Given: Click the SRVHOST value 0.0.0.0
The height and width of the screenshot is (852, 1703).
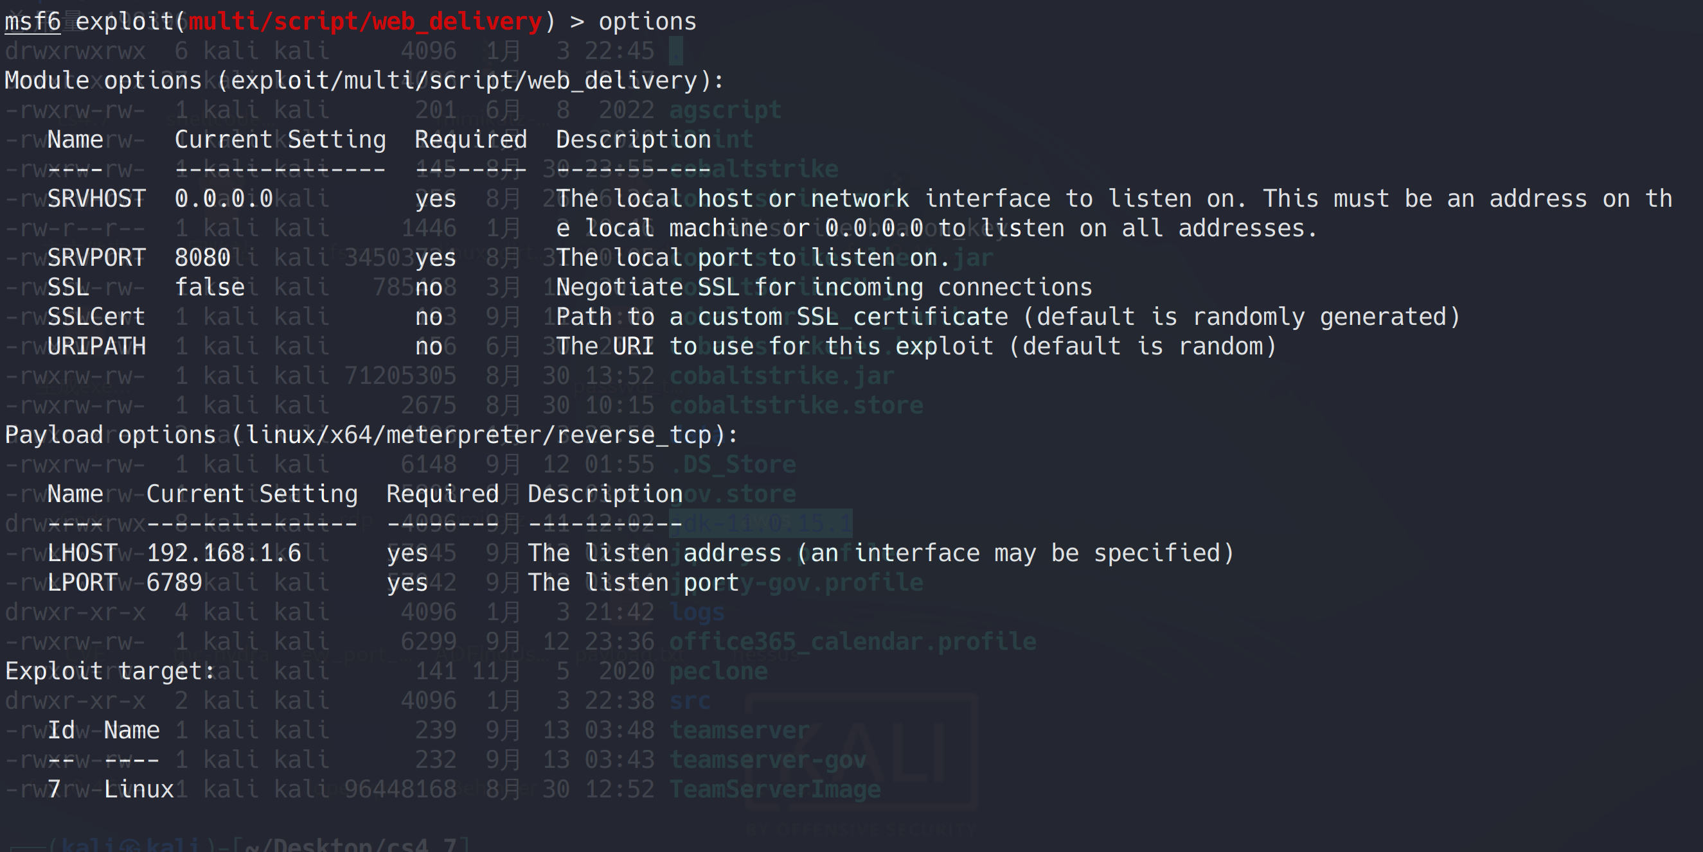Looking at the screenshot, I should coord(224,199).
